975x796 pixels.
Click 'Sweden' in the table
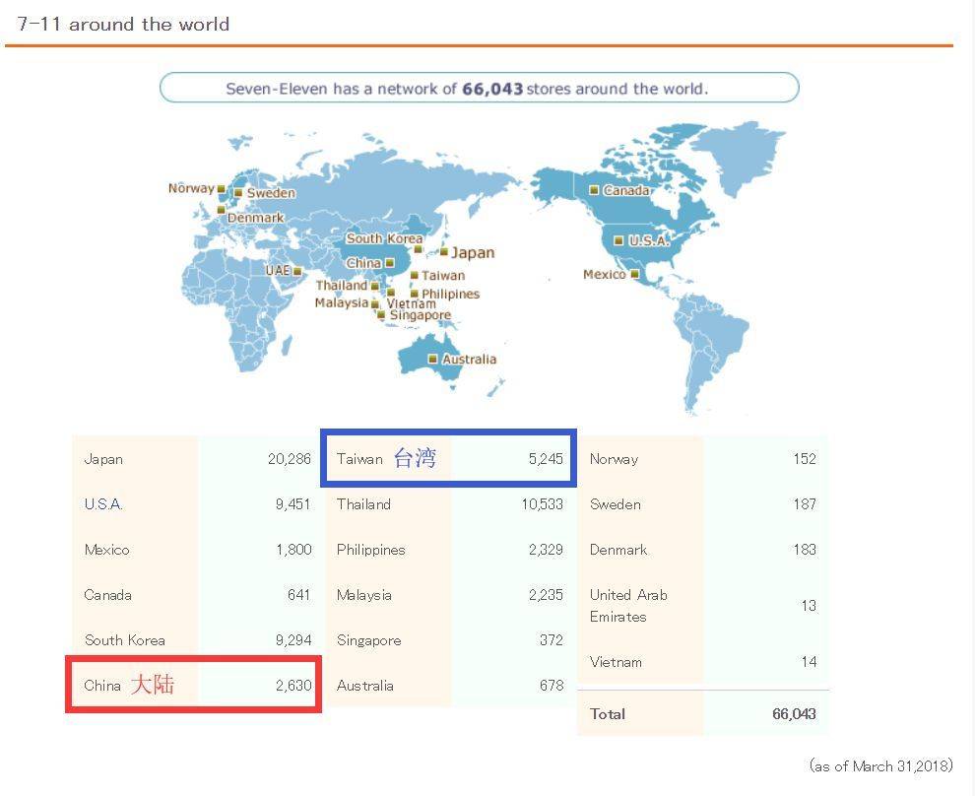[615, 503]
